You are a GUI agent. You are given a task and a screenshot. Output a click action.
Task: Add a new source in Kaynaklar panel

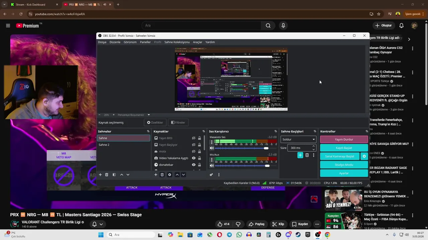tap(155, 175)
